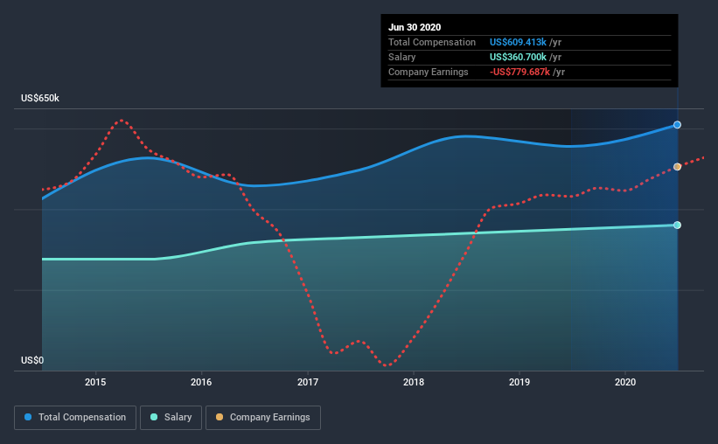The image size is (718, 444).
Task: Toggle the Total Compensation legend button
Action: [75, 418]
